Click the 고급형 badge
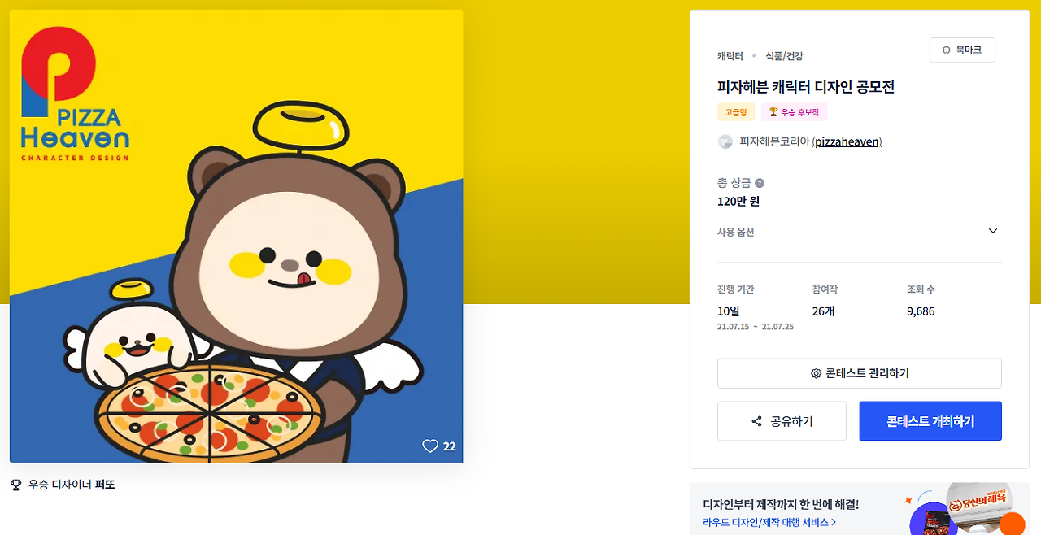 tap(736, 112)
